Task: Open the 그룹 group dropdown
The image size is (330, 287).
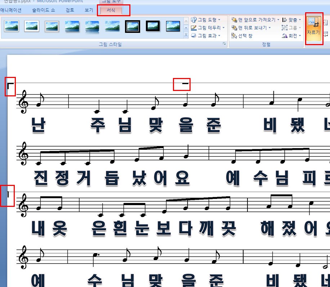Action: pyautogui.click(x=291, y=28)
